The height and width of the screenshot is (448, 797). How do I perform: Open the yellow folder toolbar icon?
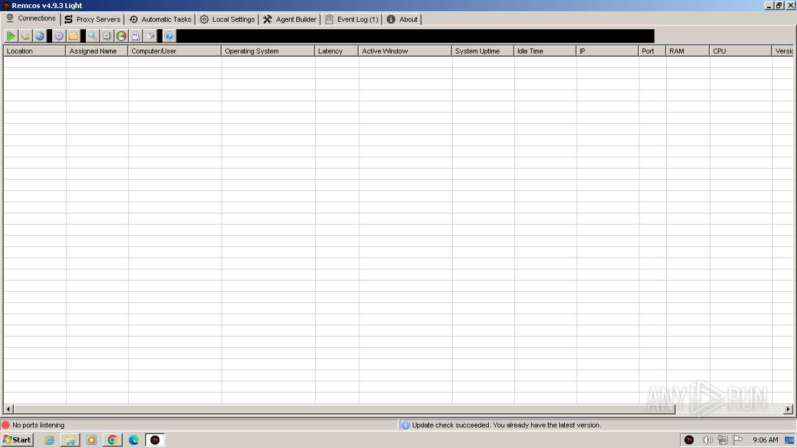coord(73,36)
